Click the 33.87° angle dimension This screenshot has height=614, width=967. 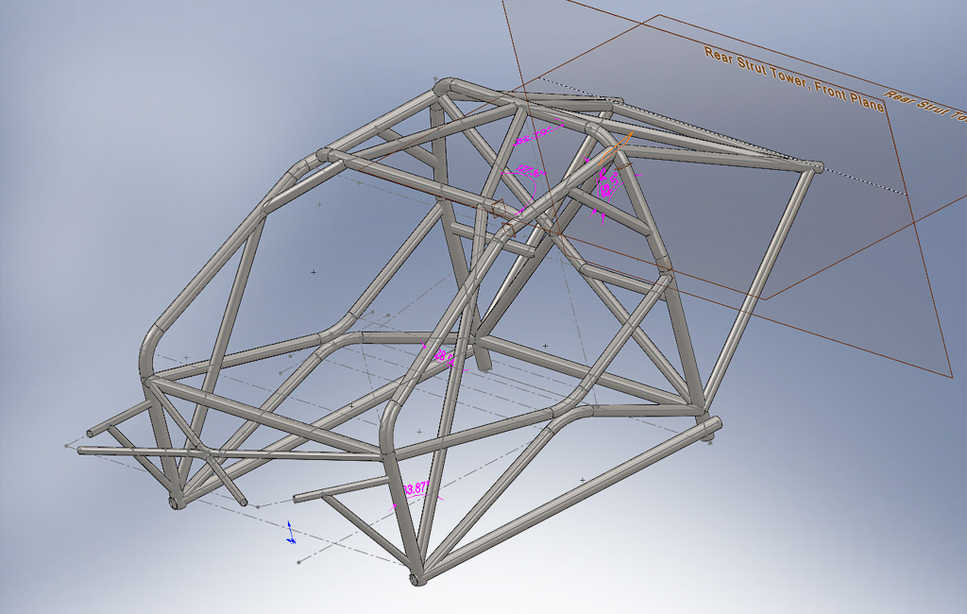click(x=416, y=489)
